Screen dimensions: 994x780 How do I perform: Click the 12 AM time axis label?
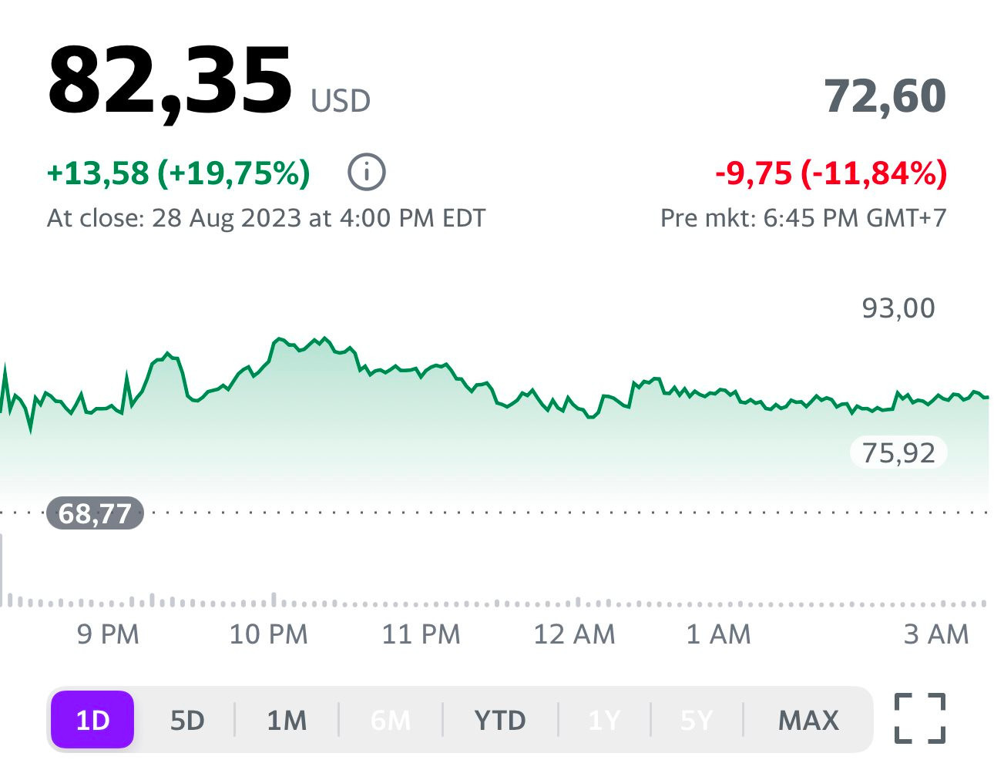574,634
